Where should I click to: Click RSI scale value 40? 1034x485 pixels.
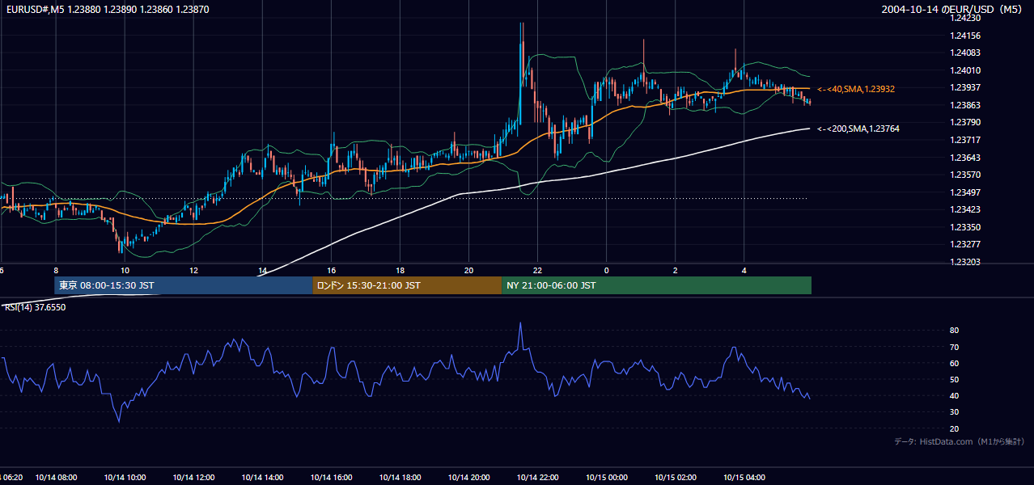954,395
